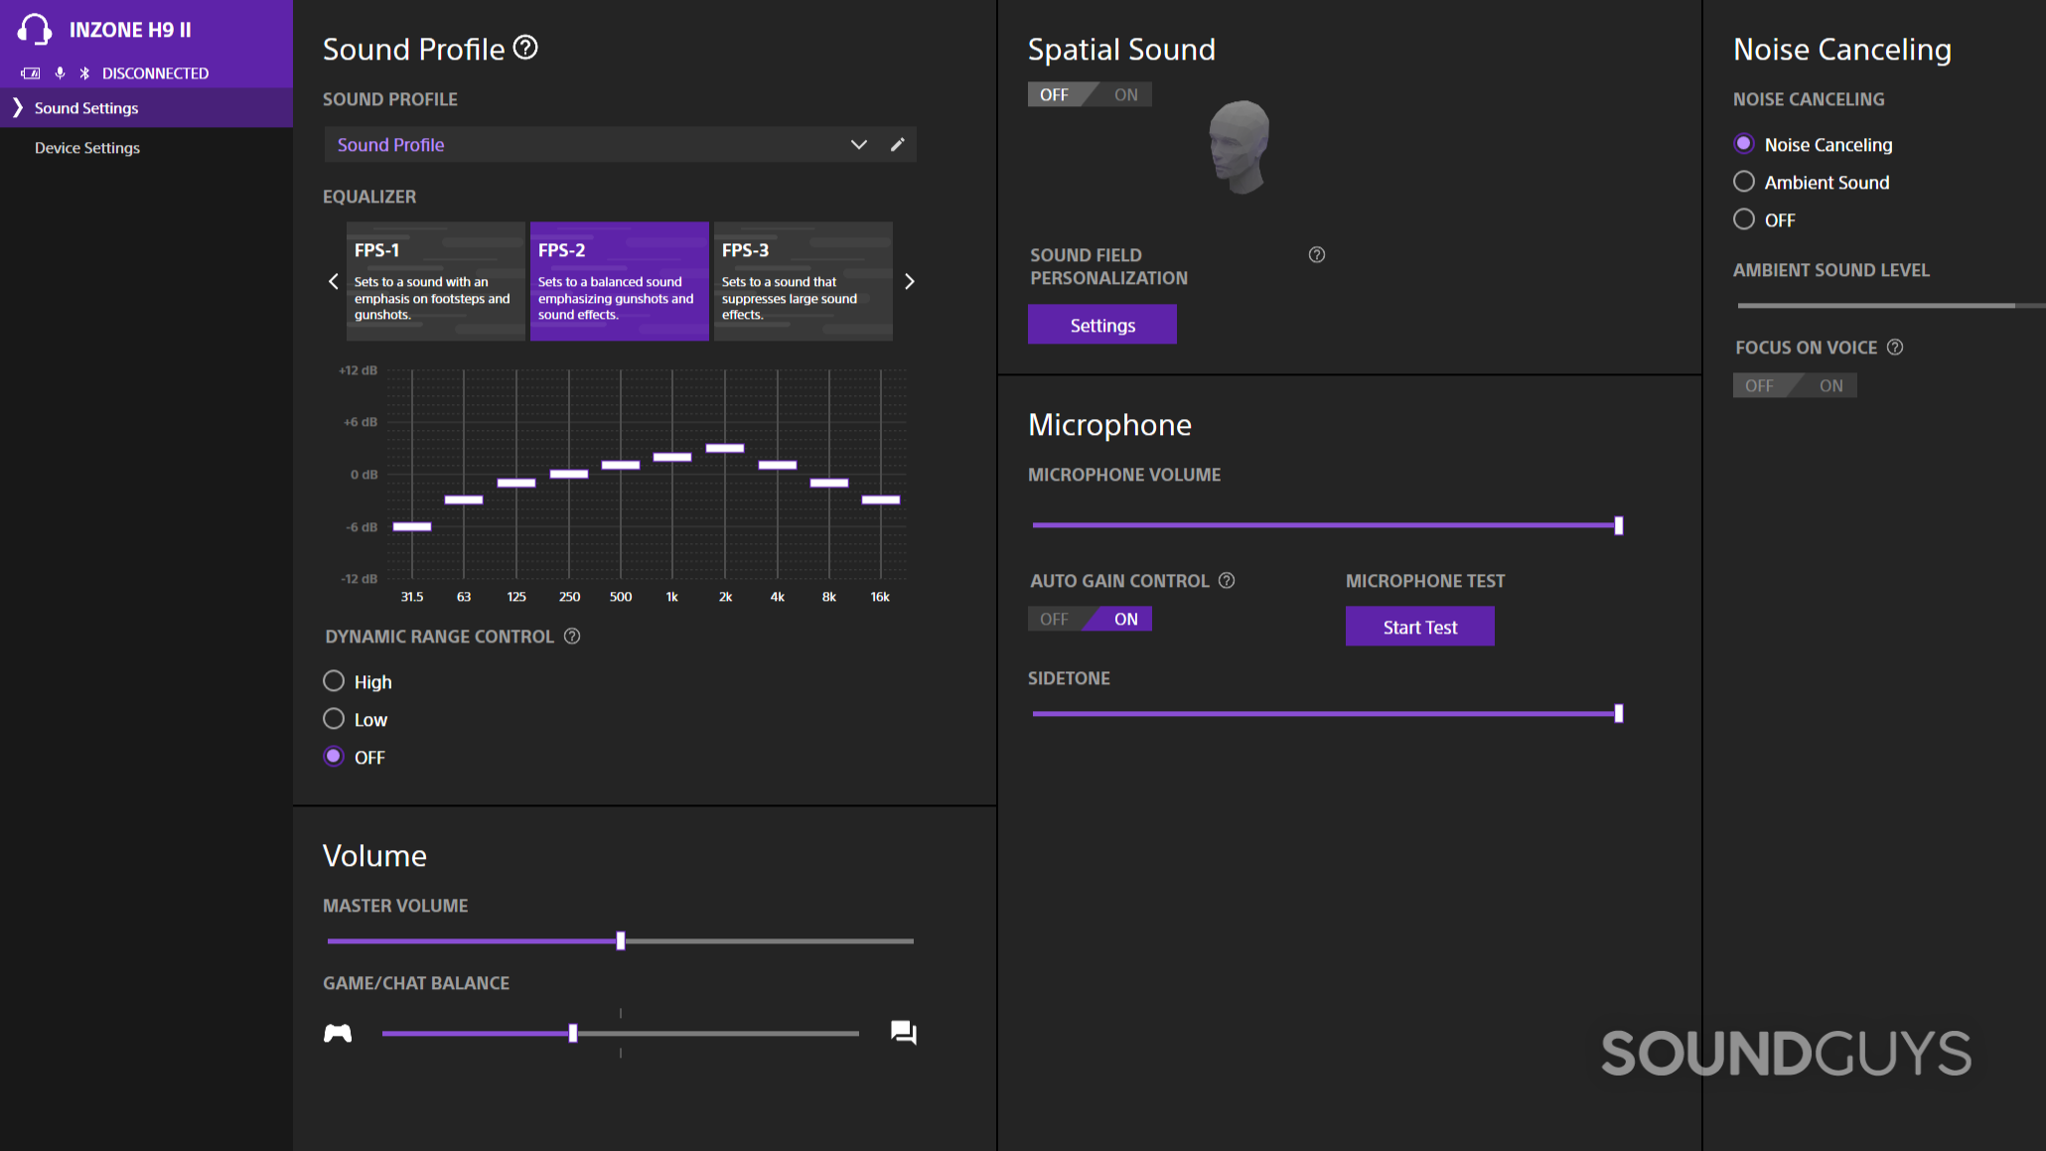
Task: Edit sound profile with pencil icon
Action: point(897,145)
